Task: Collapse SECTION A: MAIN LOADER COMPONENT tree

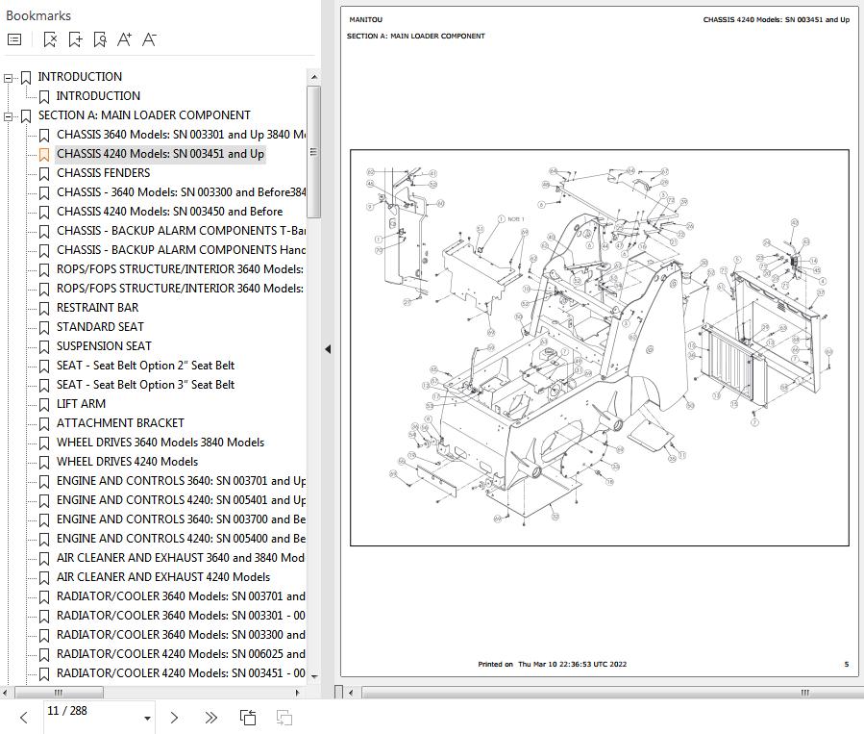Action: (9, 116)
